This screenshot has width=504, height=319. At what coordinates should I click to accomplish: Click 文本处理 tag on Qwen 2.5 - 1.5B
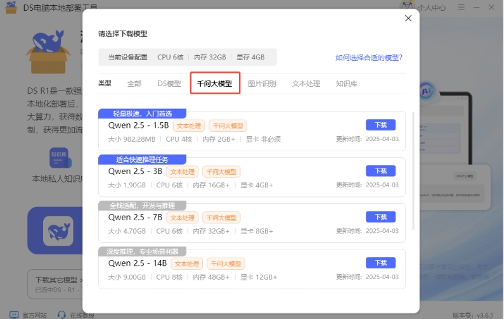pos(189,125)
